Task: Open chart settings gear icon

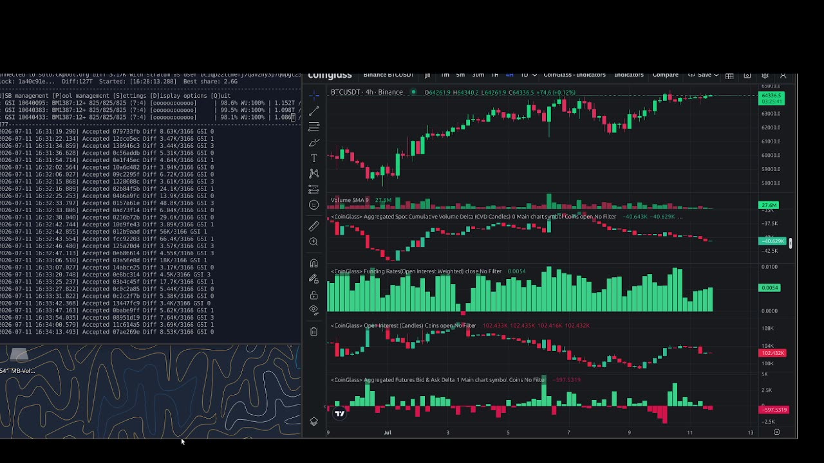Action: click(765, 75)
